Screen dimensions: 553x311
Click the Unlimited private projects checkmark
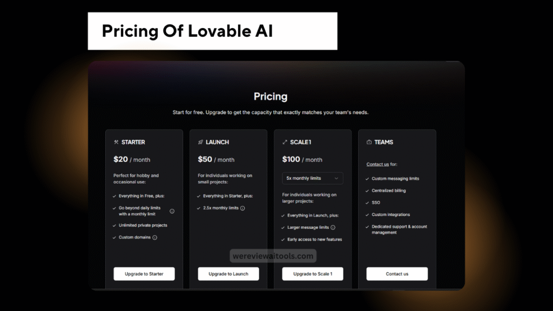tap(114, 225)
